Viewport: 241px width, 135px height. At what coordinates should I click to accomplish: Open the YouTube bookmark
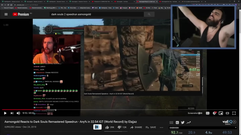tap(147, 8)
